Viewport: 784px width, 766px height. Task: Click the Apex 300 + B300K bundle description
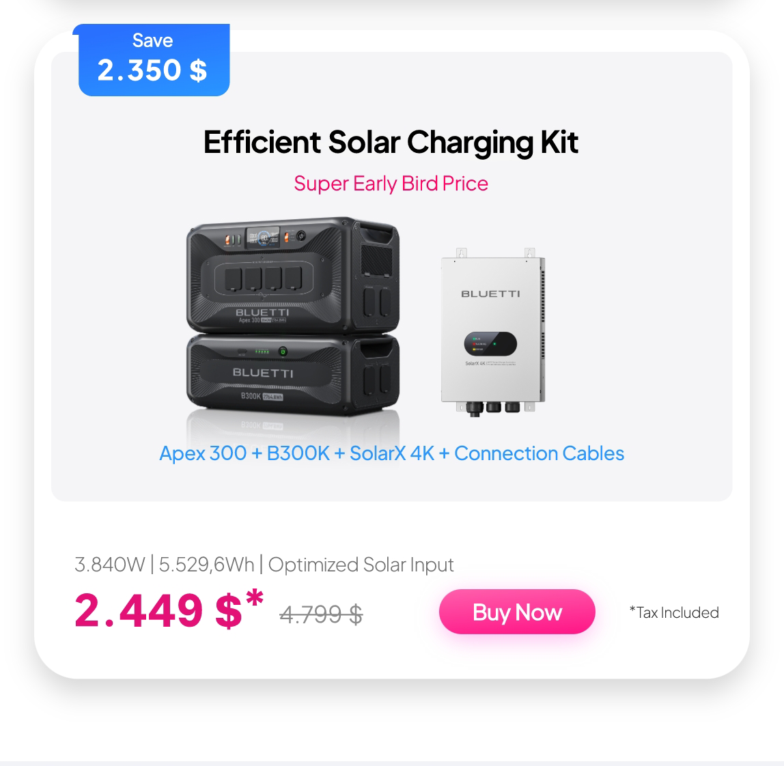[391, 453]
